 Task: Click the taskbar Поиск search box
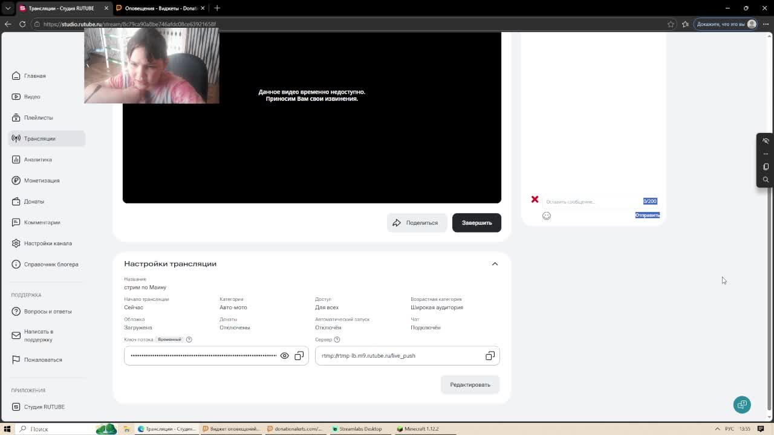(54, 429)
